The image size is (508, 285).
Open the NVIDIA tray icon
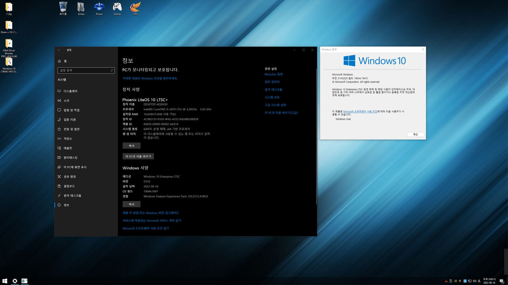(x=456, y=281)
